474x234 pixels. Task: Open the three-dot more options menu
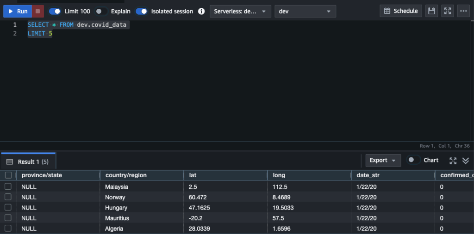click(x=463, y=11)
